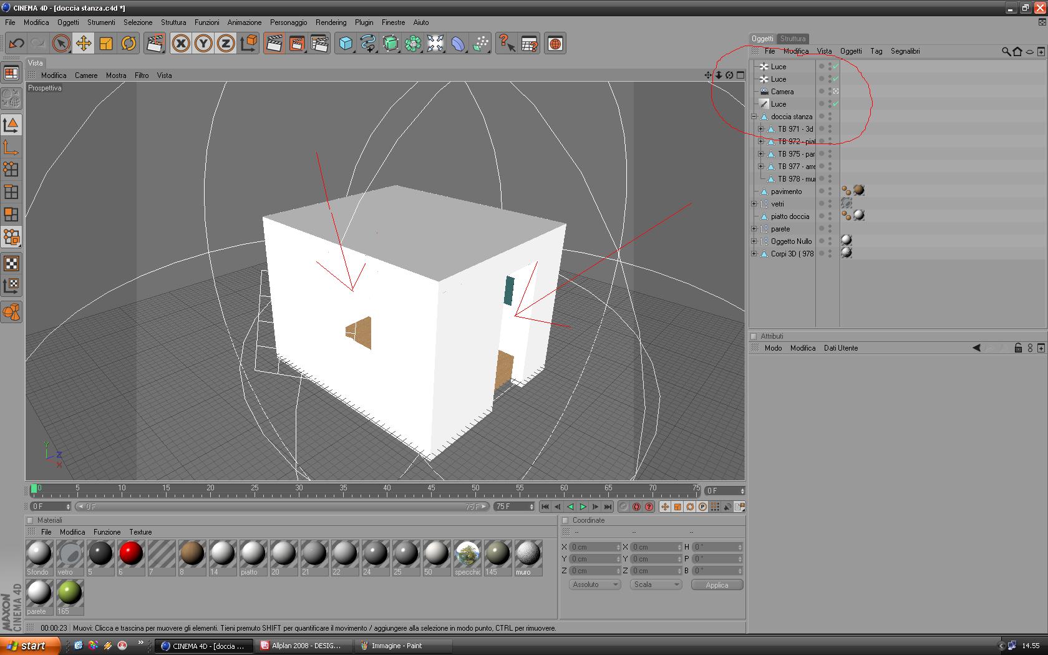Expand the vetri group
Viewport: 1048px width, 655px height.
pyautogui.click(x=754, y=204)
